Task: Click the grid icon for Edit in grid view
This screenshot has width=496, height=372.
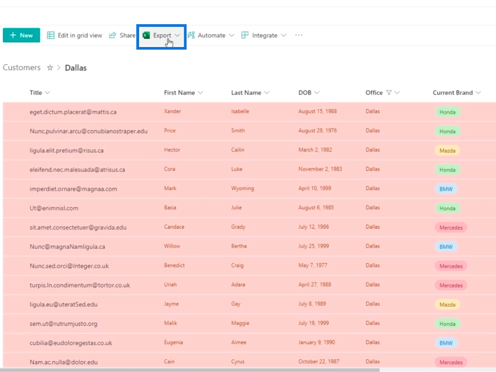Action: [50, 35]
